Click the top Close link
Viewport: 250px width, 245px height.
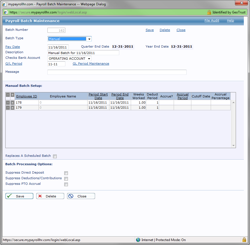(x=181, y=30)
